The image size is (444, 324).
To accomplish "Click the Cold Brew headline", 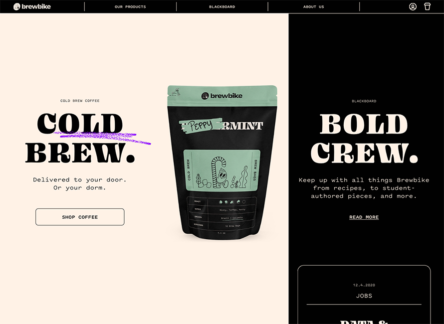I will [x=80, y=139].
